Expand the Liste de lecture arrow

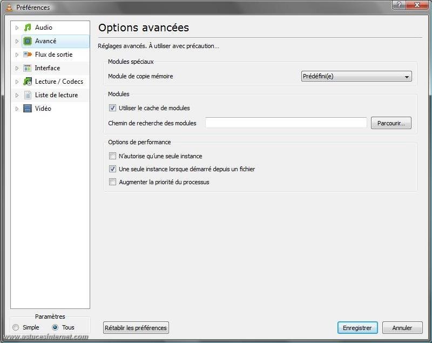pyautogui.click(x=17, y=95)
